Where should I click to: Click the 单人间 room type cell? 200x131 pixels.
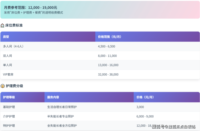8,65
